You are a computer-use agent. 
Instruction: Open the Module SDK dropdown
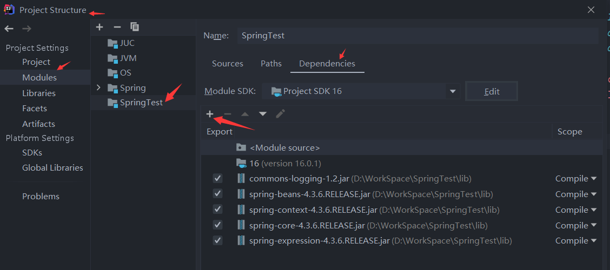click(x=453, y=91)
